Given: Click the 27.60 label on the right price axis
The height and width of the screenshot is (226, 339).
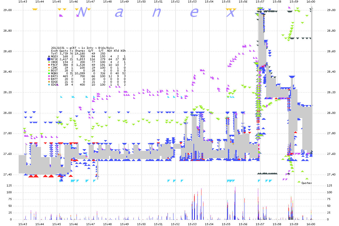Looking at the screenshot, I should (331, 154).
